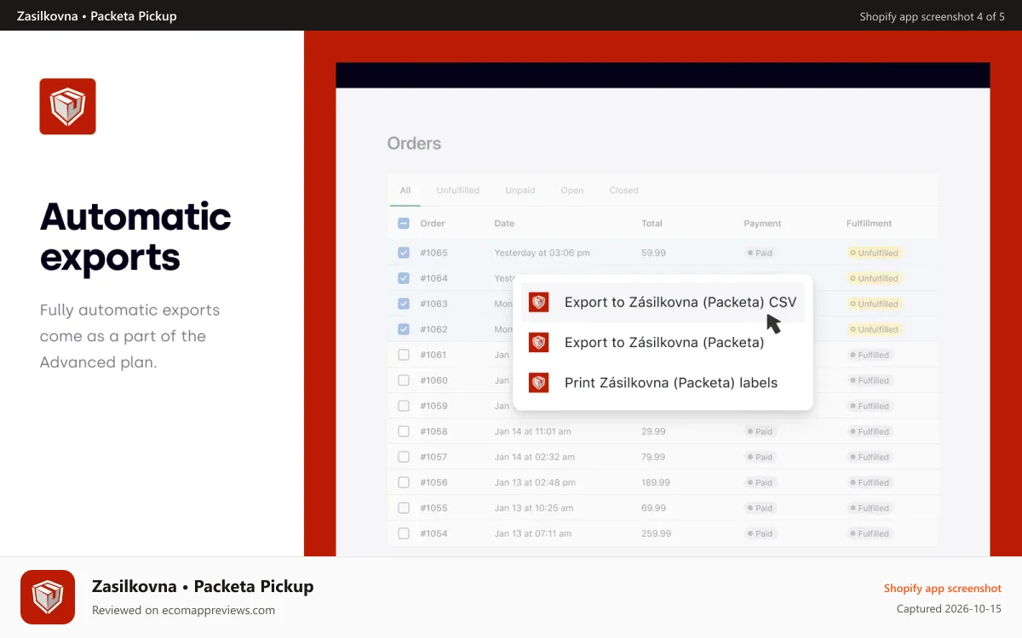Open order #1058 link

pos(433,431)
